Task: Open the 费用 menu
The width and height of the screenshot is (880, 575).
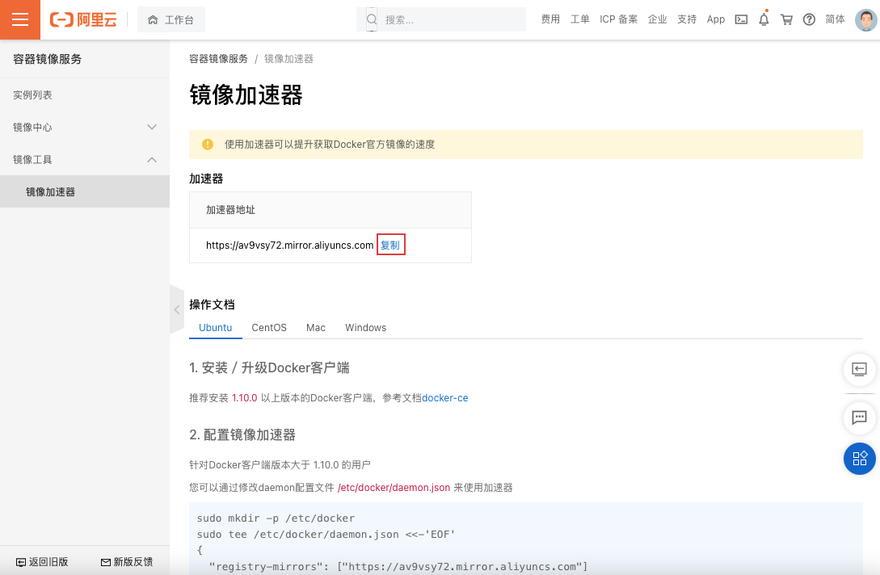Action: pyautogui.click(x=550, y=19)
